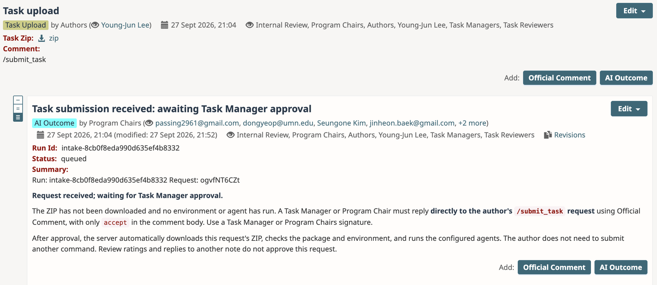Click the eye icon before the Young-Jun Lee link

coord(95,25)
